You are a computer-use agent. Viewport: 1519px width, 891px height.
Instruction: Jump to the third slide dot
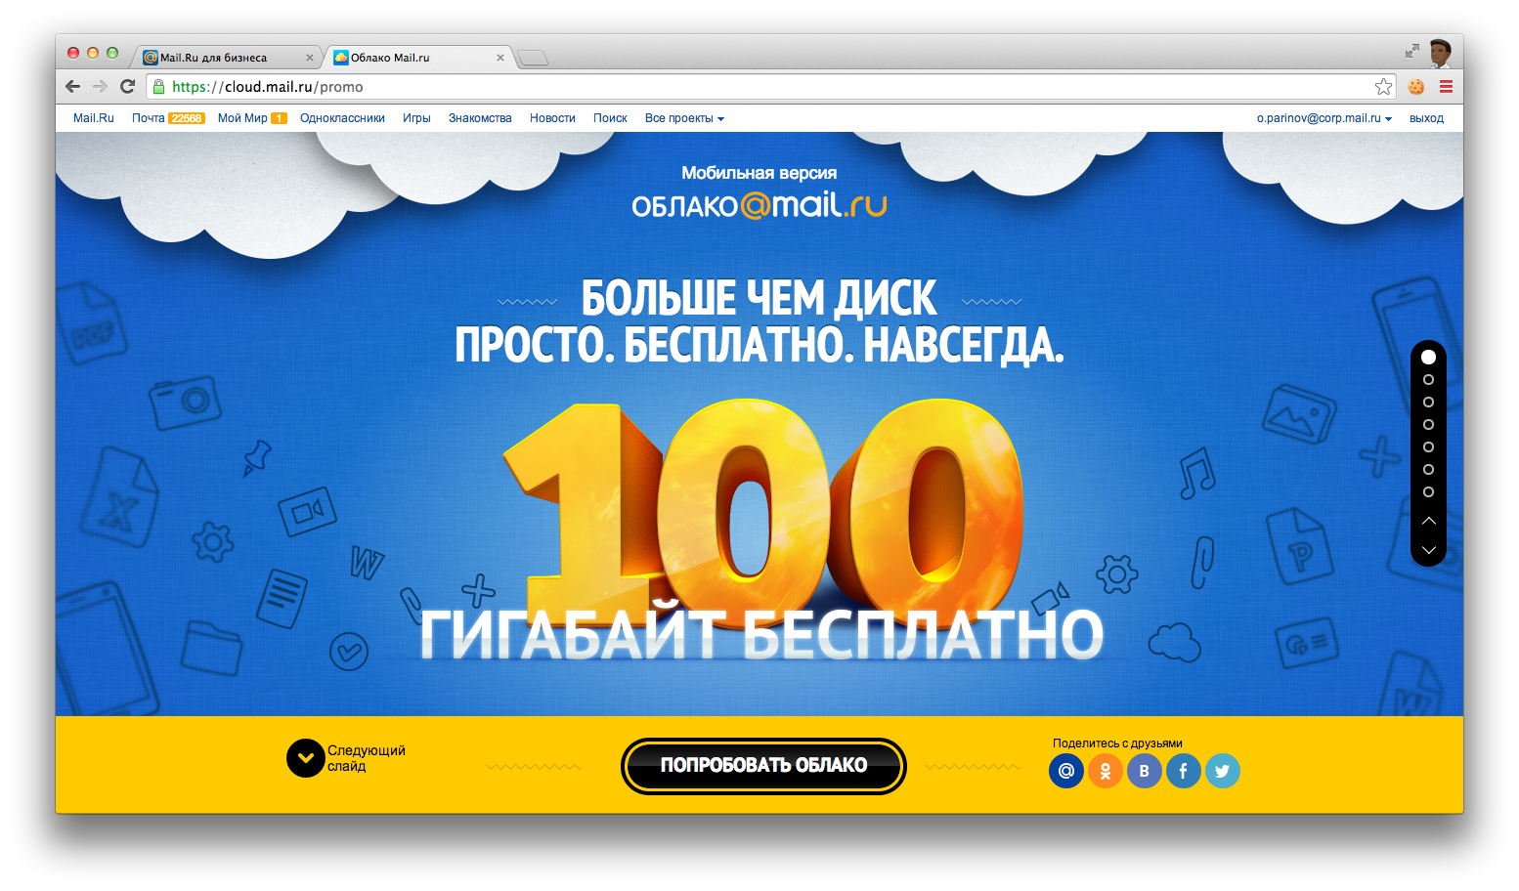[x=1428, y=403]
